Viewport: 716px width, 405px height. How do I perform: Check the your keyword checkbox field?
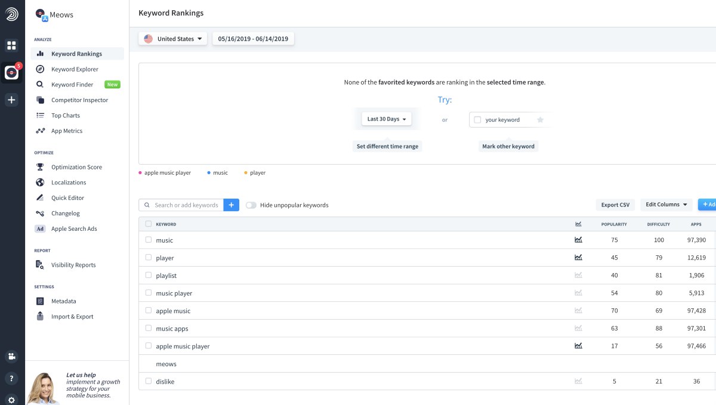[477, 120]
